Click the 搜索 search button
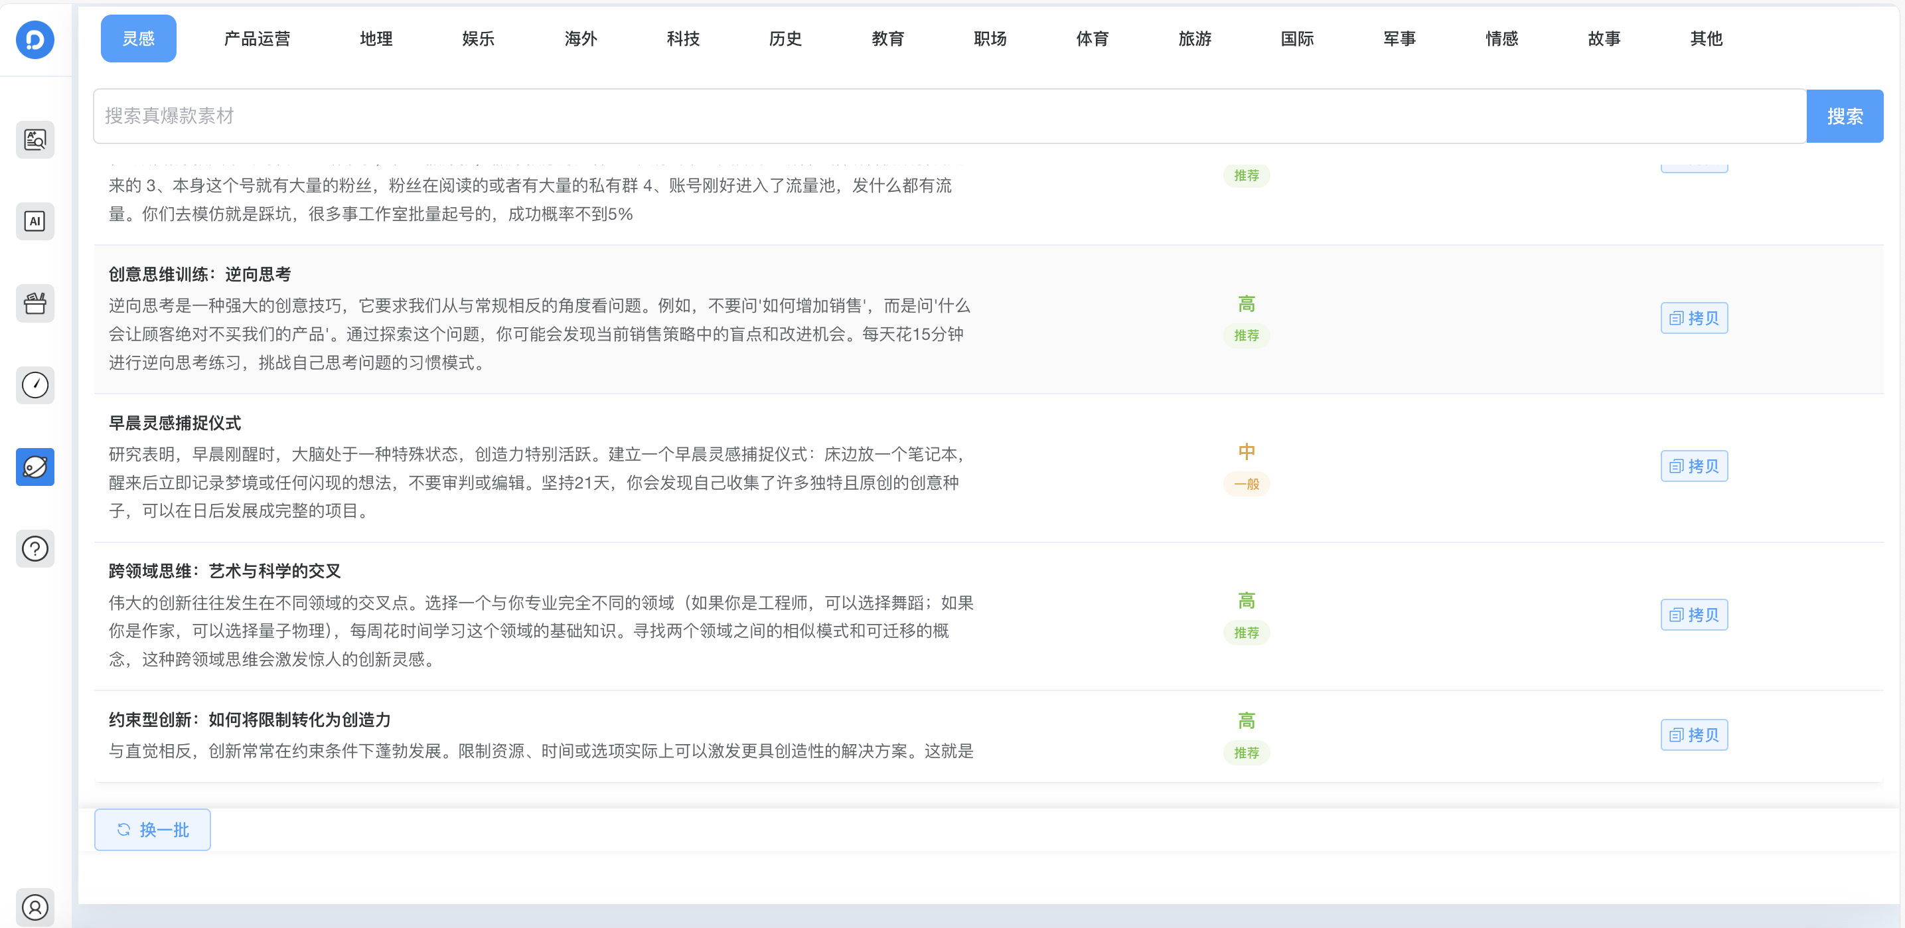This screenshot has width=1905, height=928. 1845,116
